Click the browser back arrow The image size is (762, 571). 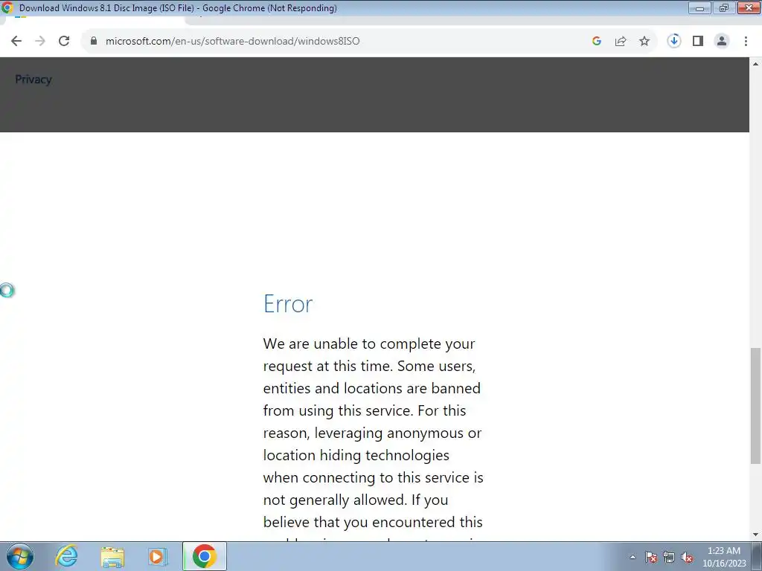(16, 42)
